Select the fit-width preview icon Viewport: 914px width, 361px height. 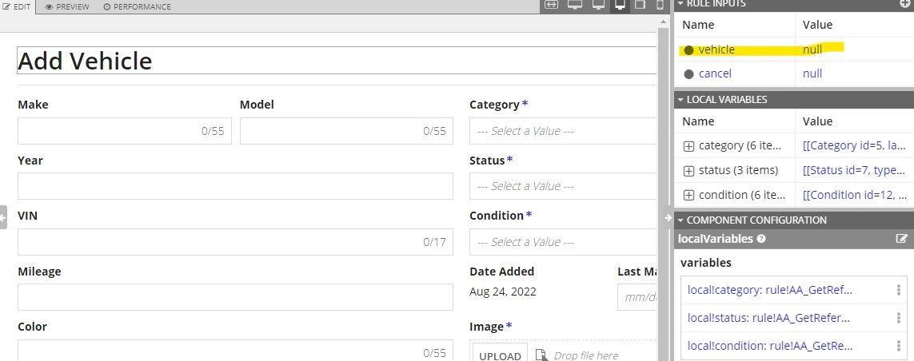(x=551, y=6)
